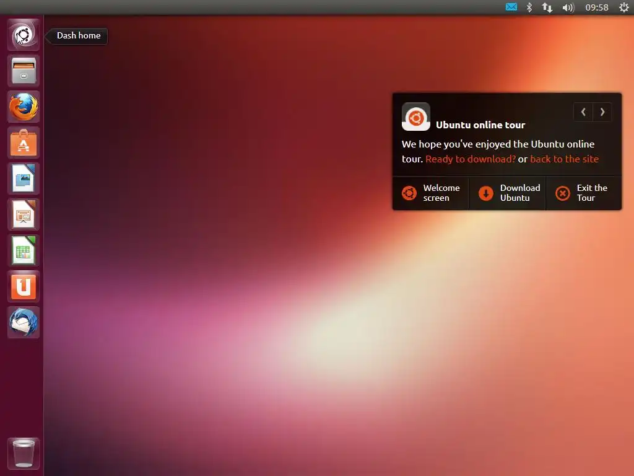Launch Thunderbird mail from launcher

pos(24,322)
